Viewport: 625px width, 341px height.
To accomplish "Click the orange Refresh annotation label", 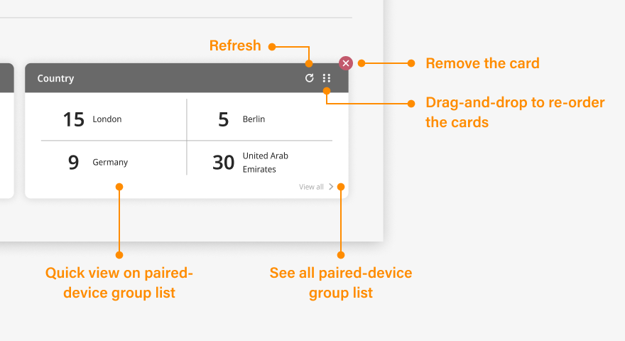I will coord(235,46).
